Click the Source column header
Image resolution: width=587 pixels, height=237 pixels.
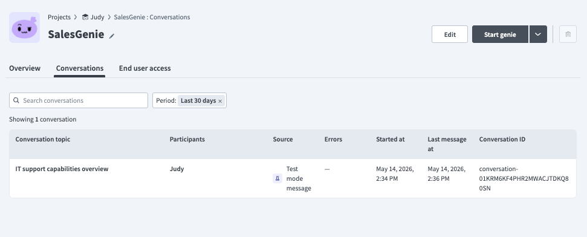tap(283, 139)
